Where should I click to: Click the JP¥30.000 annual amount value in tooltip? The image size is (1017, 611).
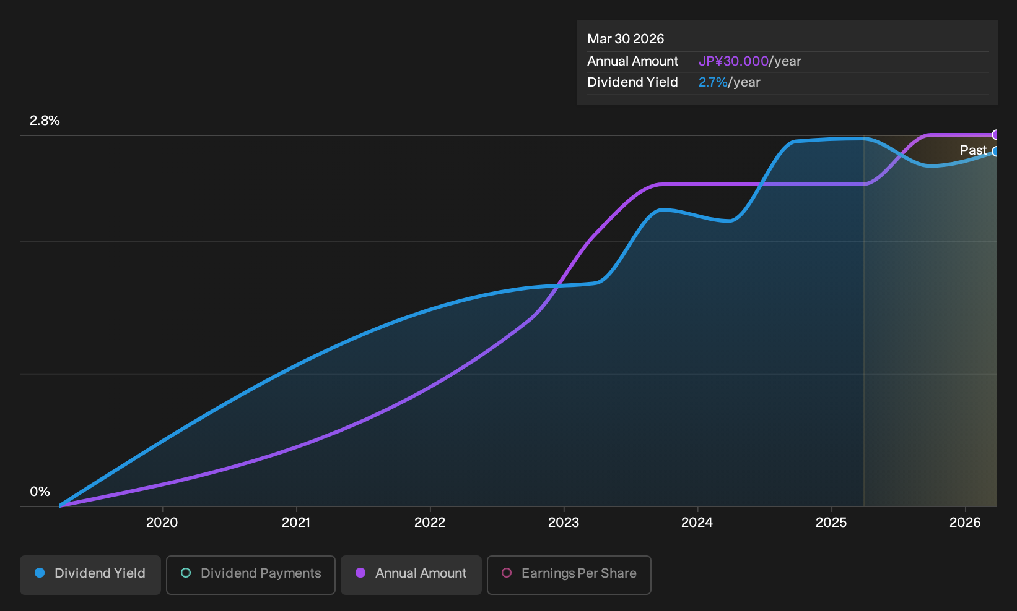(733, 61)
